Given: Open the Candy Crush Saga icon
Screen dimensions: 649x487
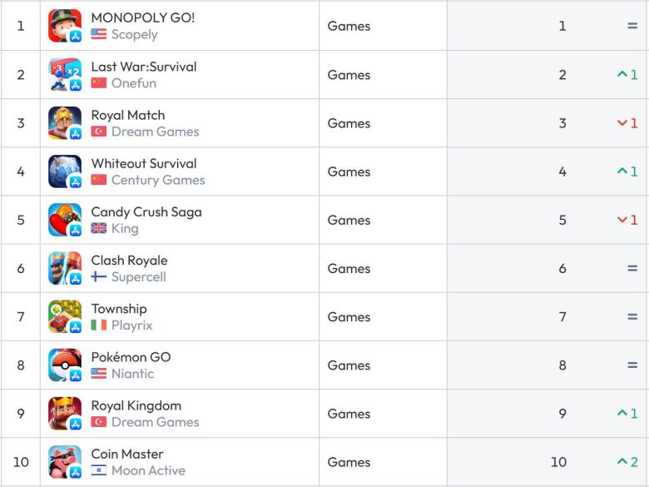Looking at the screenshot, I should point(65,220).
